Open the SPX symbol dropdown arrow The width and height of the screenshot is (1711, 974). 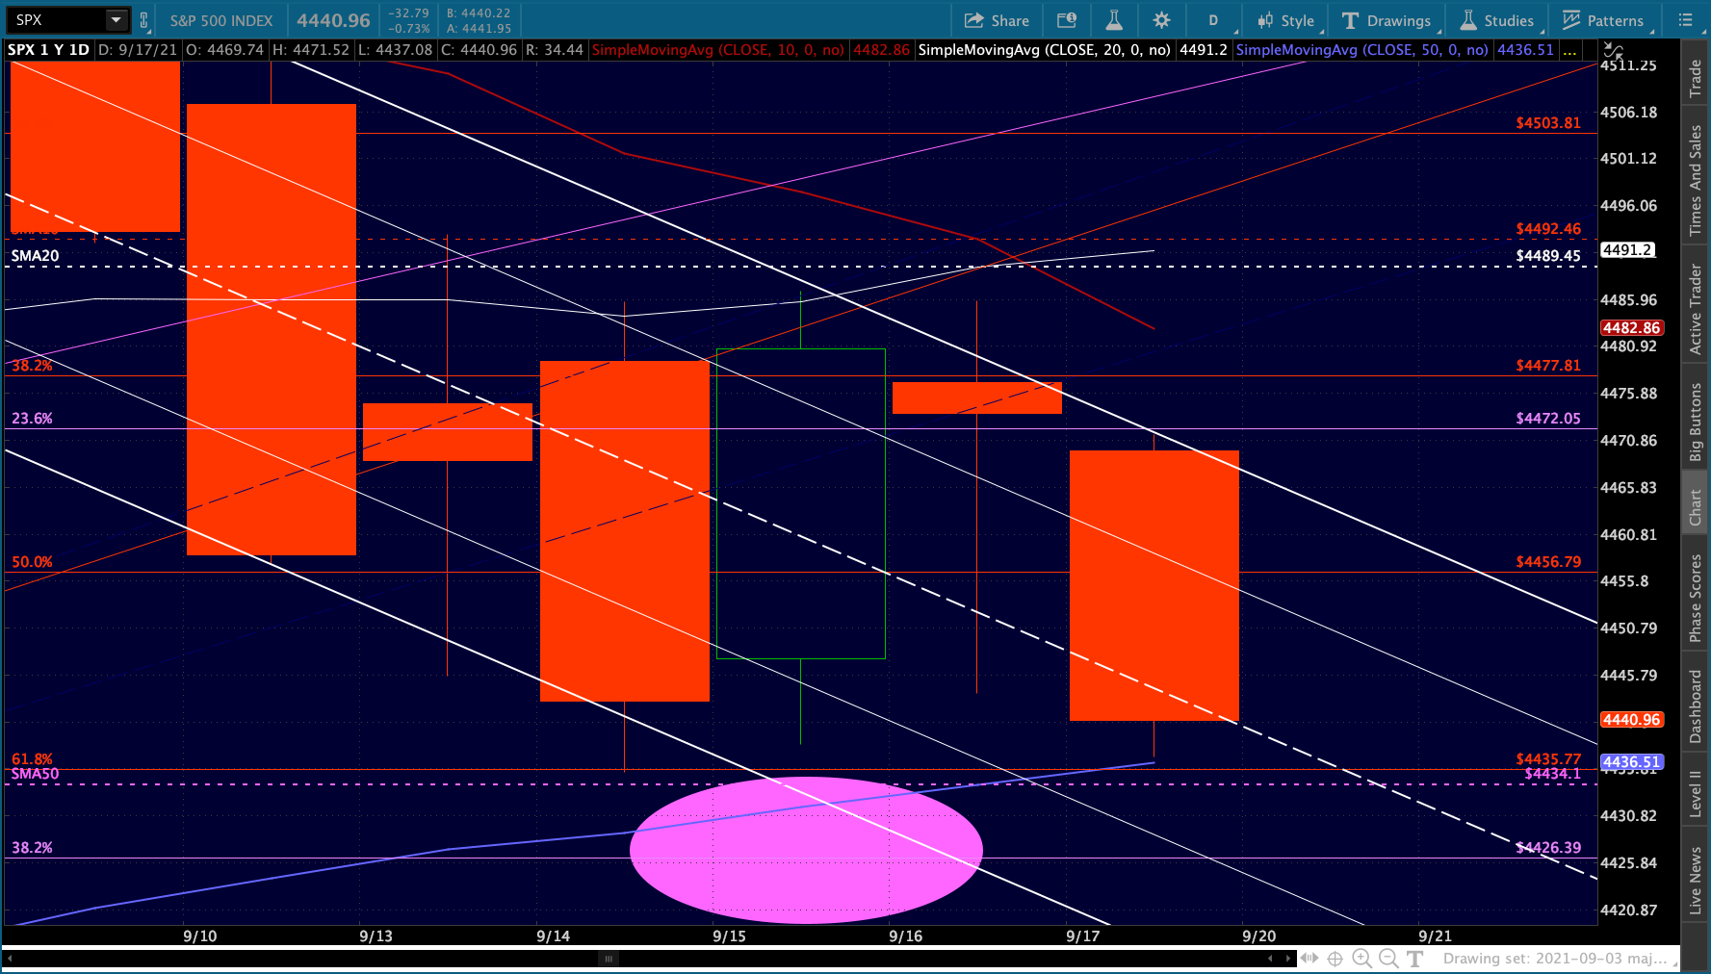[117, 20]
